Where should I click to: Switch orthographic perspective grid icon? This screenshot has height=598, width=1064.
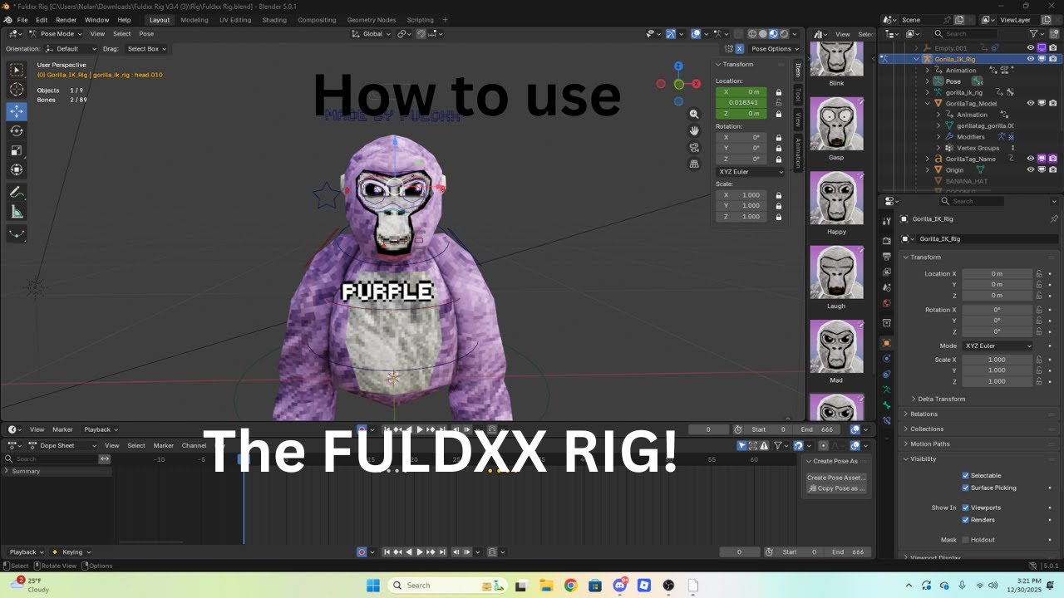coord(694,164)
